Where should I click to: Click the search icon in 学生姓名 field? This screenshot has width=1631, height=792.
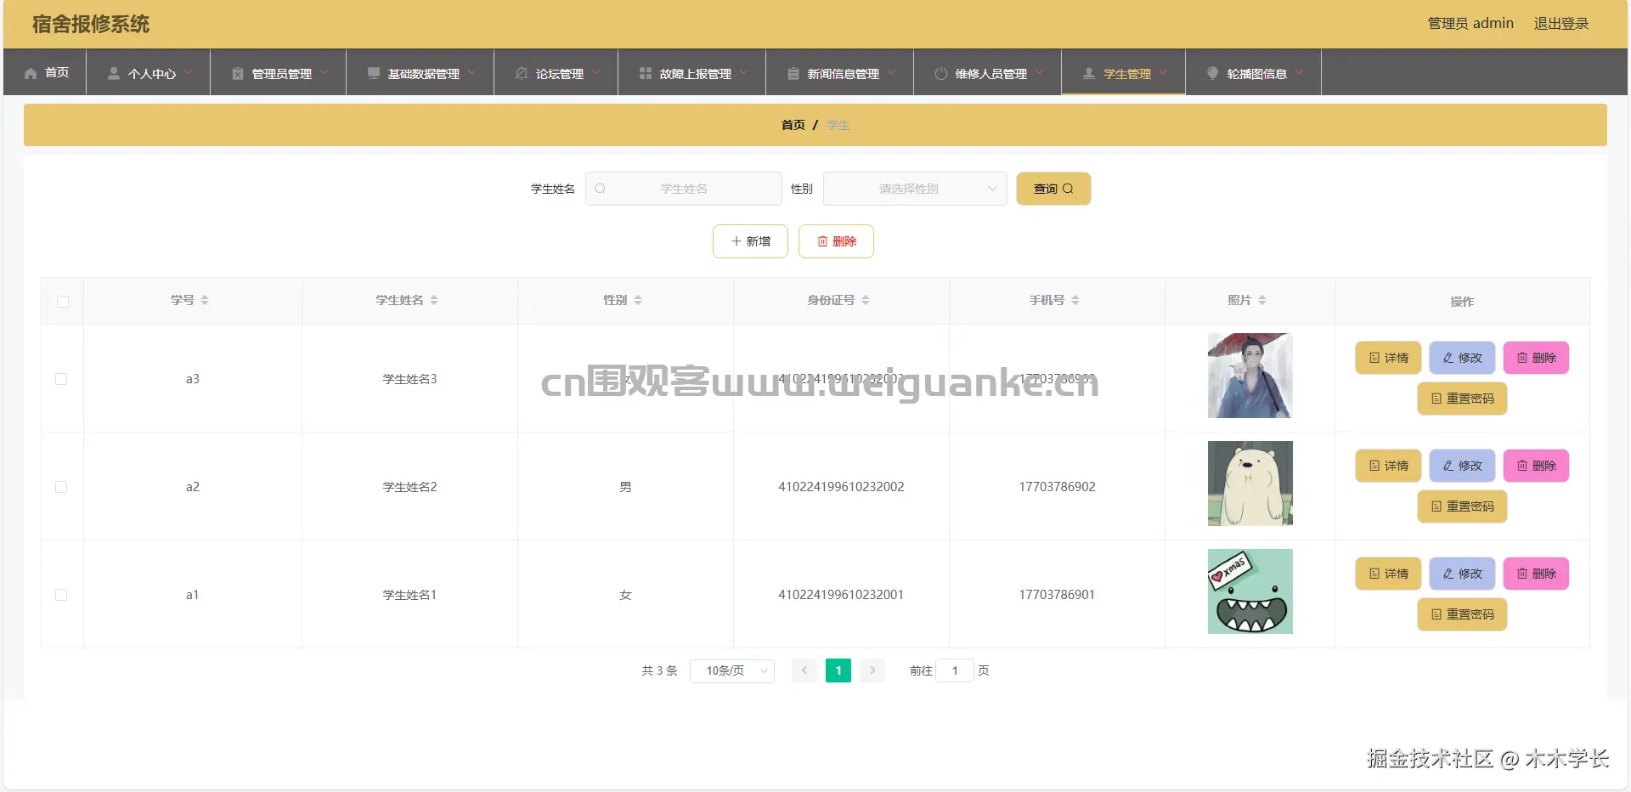(600, 189)
